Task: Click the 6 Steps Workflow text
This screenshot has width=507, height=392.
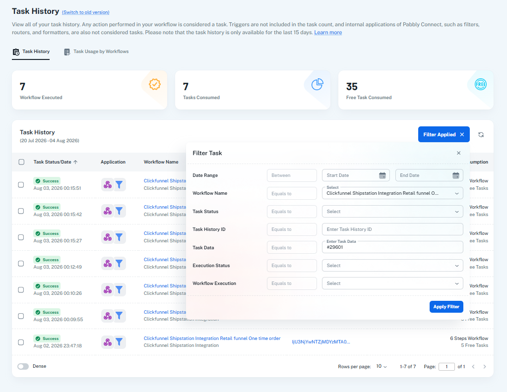Action: click(469, 338)
